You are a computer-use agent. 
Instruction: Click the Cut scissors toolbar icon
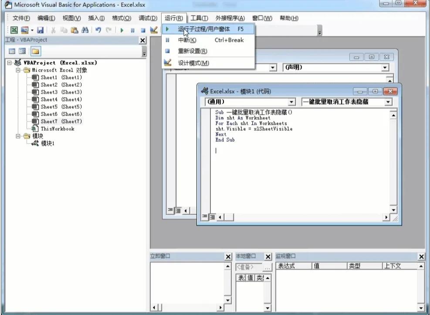[x=54, y=30]
